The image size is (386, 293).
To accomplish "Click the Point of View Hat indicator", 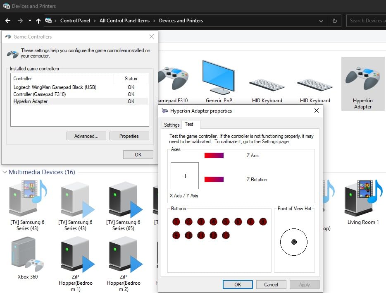I will coord(294,242).
